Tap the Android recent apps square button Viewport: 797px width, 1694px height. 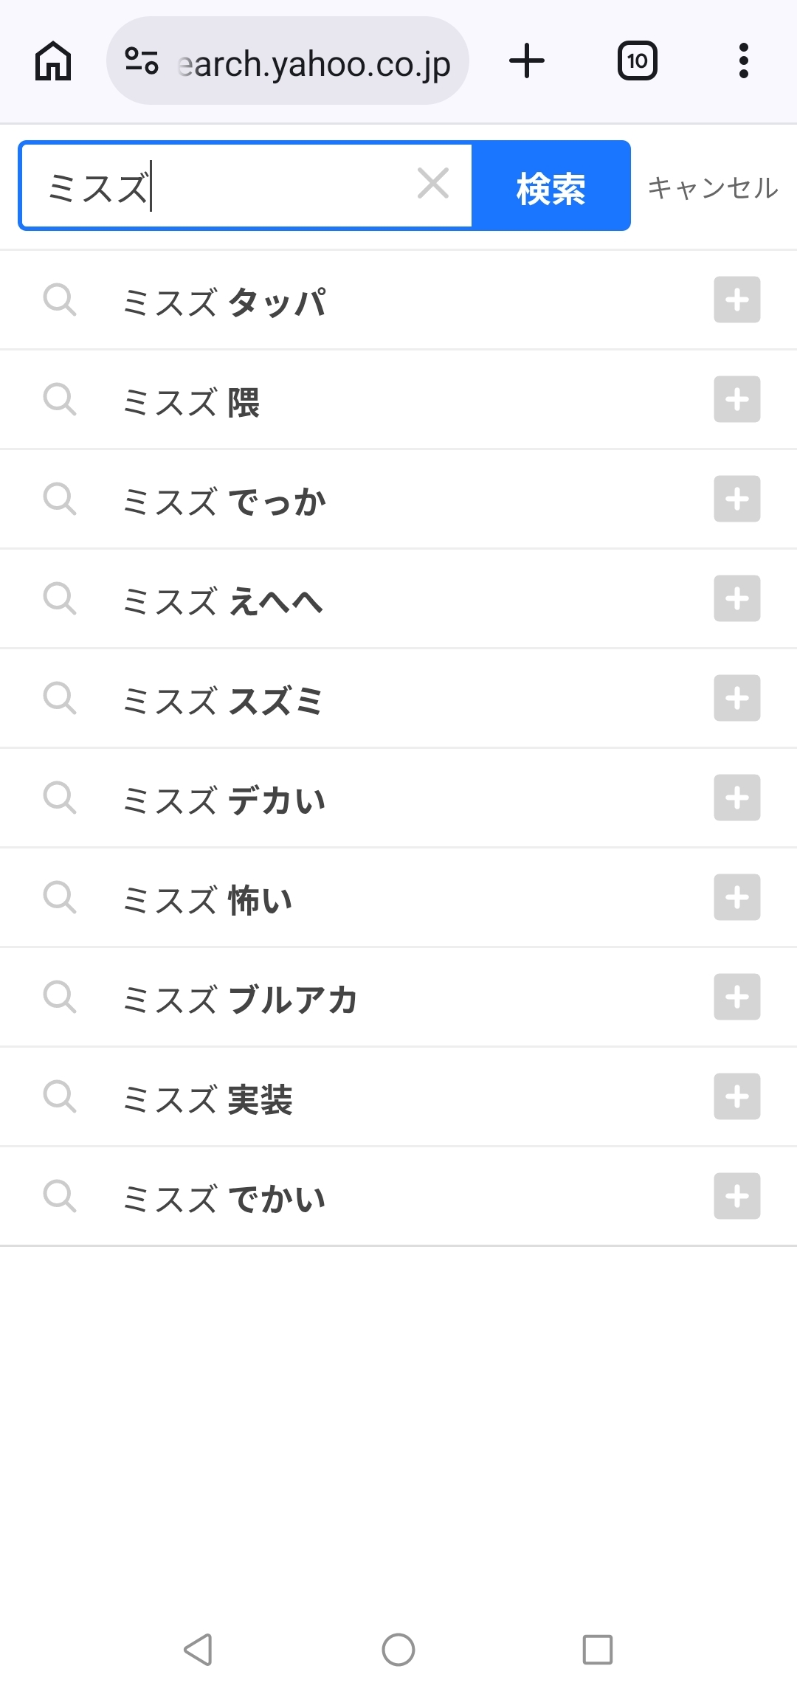click(597, 1650)
